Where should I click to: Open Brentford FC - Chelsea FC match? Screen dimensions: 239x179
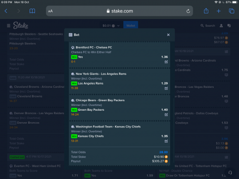(x=94, y=47)
